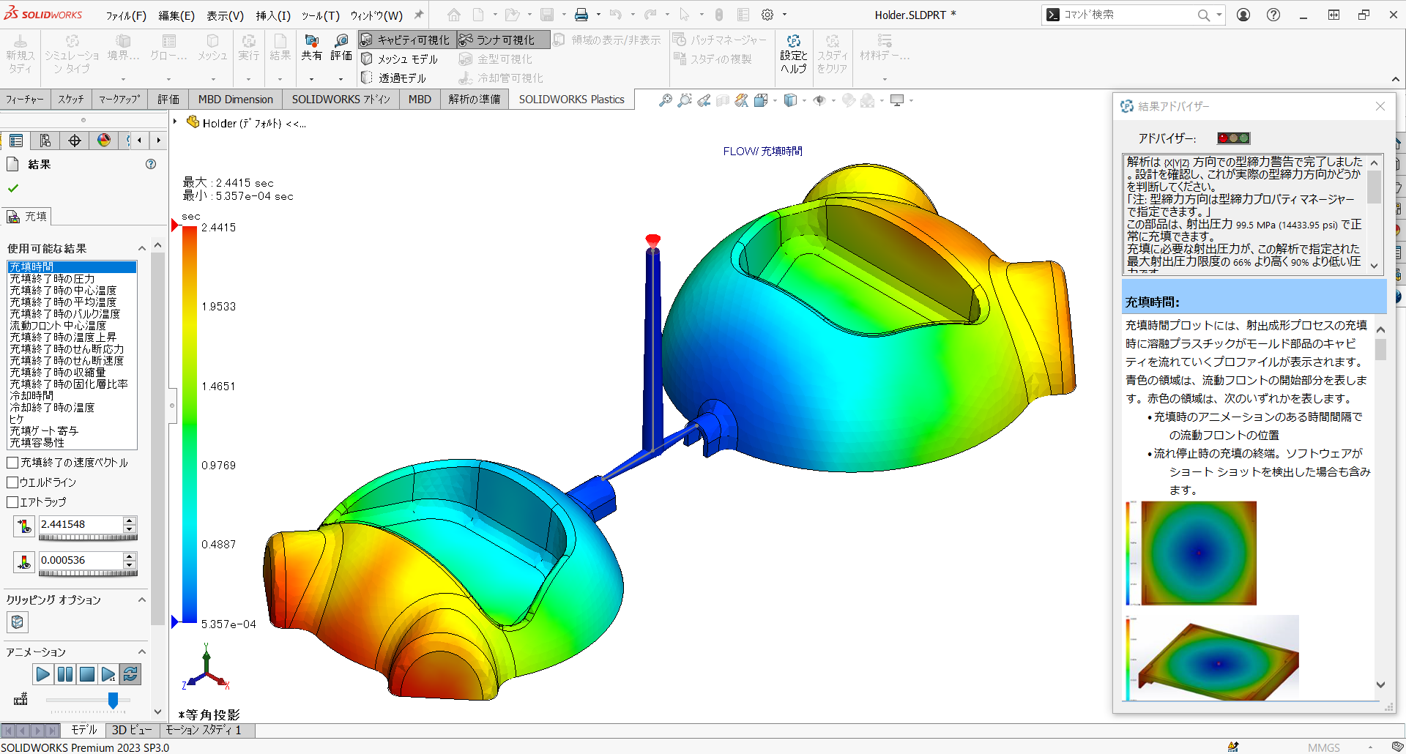Click min legend value icon beside 0.000536

click(x=24, y=562)
